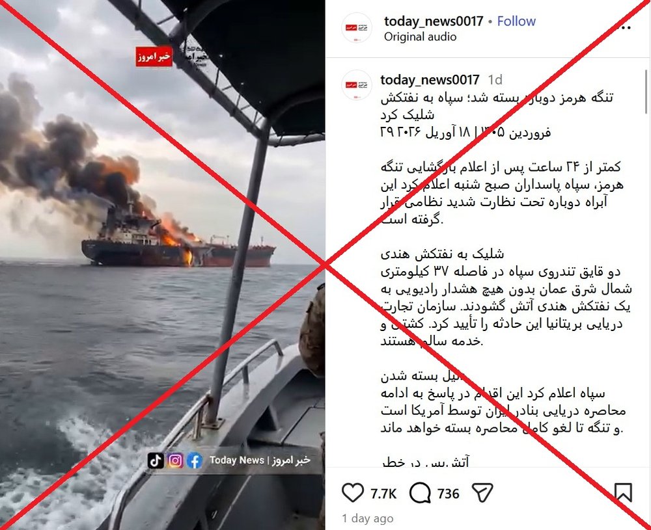Click the Facebook logo in video overlay
This screenshot has width=651, height=530.
tap(194, 460)
